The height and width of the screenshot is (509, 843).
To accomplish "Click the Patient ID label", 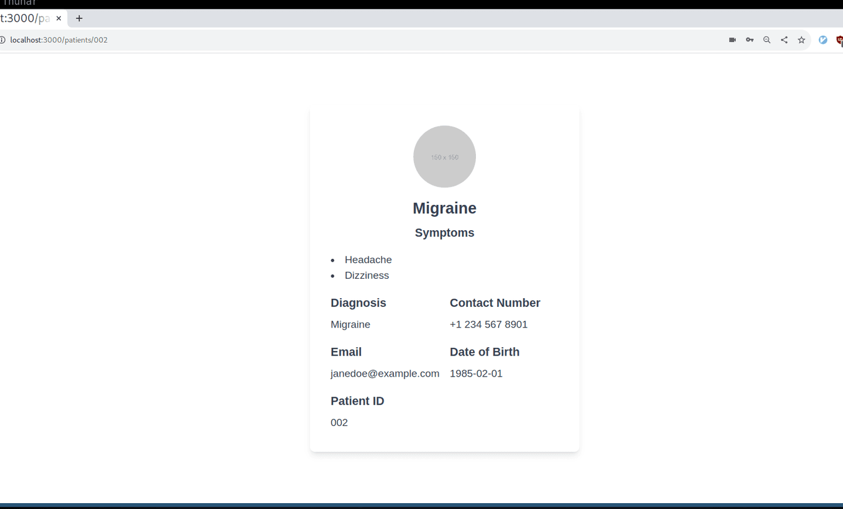I will click(x=357, y=401).
